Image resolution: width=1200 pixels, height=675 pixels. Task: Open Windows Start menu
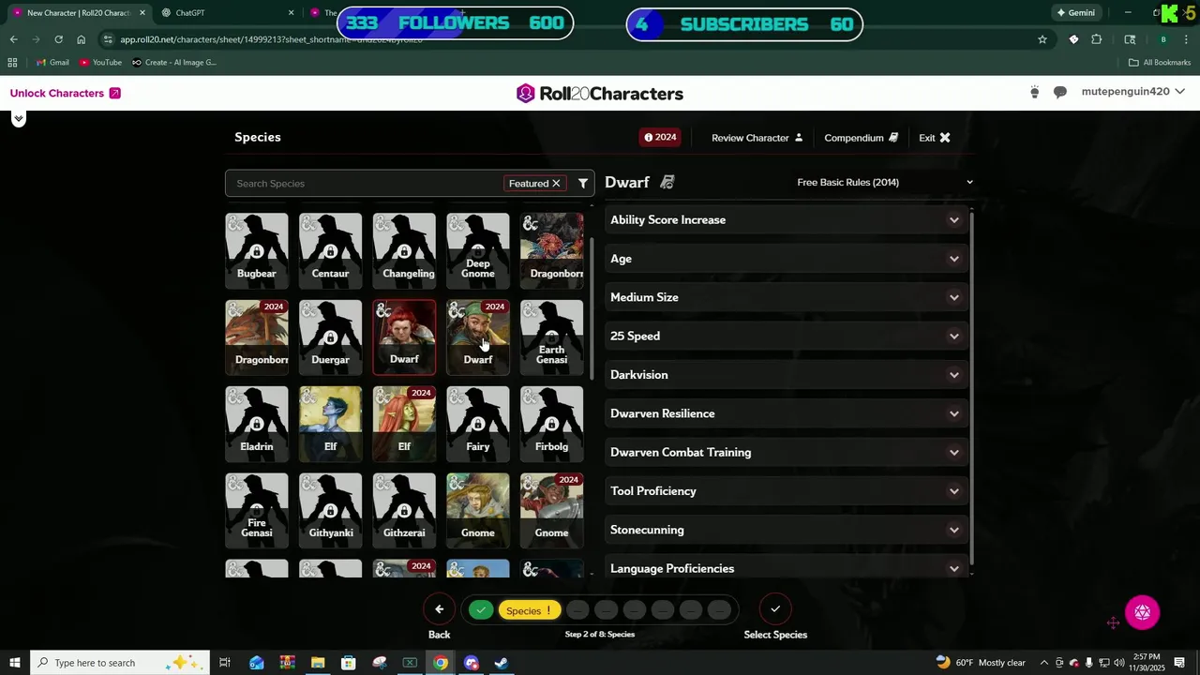pos(14,663)
